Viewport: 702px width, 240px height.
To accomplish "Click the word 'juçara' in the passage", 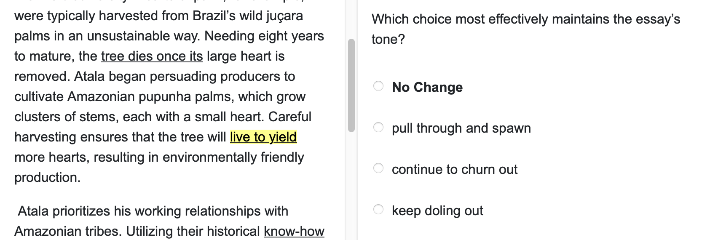I will [284, 16].
